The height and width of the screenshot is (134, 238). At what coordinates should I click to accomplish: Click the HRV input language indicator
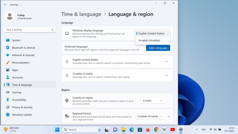click(204, 130)
